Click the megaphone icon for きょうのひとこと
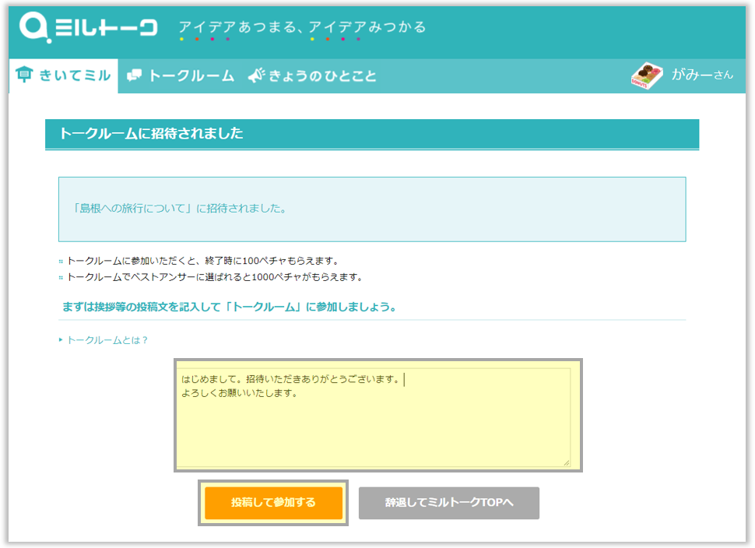Image resolution: width=755 pixels, height=548 pixels. pyautogui.click(x=257, y=76)
